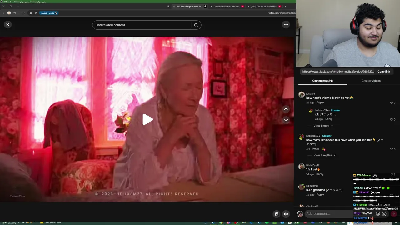Like the 'how many likes' comment

pos(391,149)
